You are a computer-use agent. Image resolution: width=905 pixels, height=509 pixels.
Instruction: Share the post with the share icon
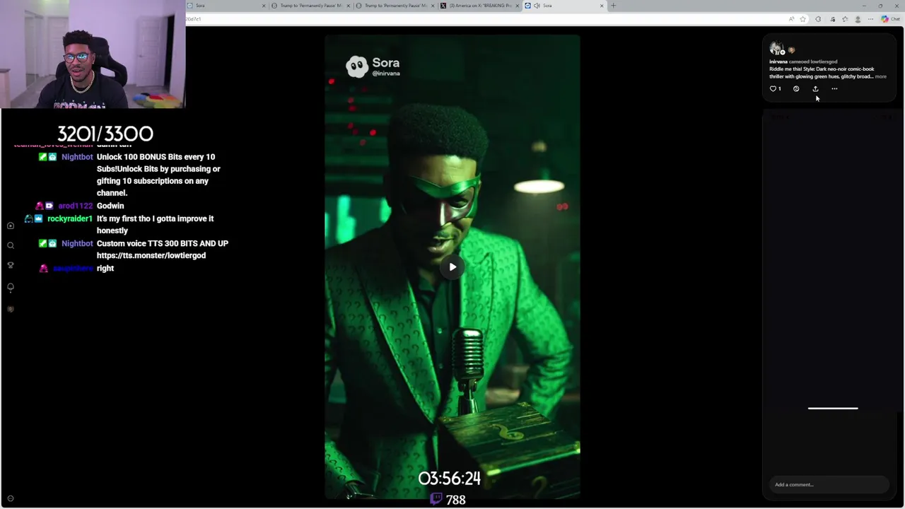[x=815, y=89]
